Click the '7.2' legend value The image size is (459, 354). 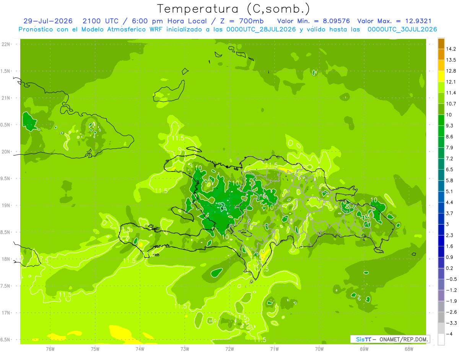tap(450, 158)
